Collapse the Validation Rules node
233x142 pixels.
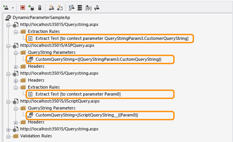(8, 137)
